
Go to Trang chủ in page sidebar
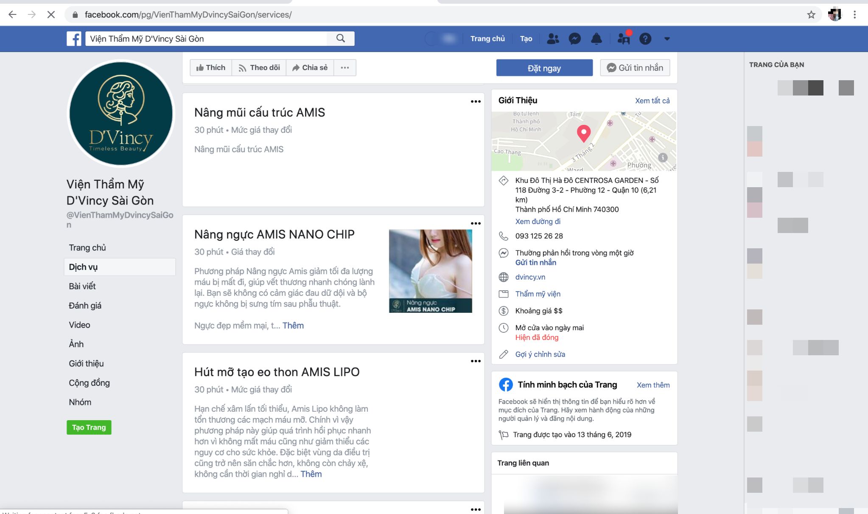[x=87, y=247]
